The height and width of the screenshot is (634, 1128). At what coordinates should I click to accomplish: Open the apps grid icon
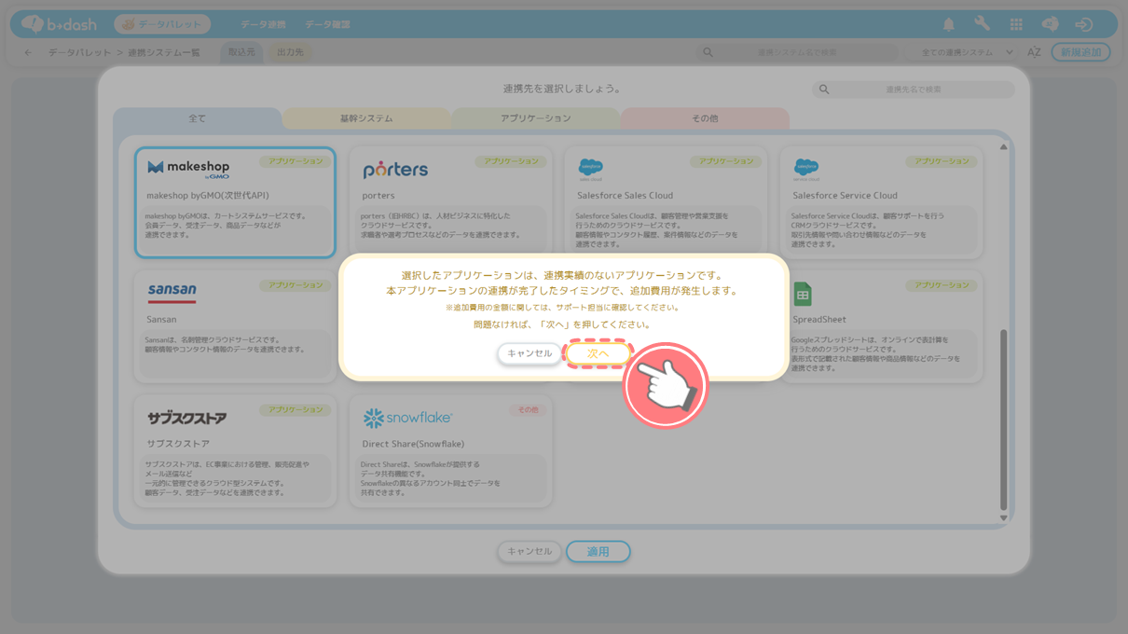tap(1016, 24)
